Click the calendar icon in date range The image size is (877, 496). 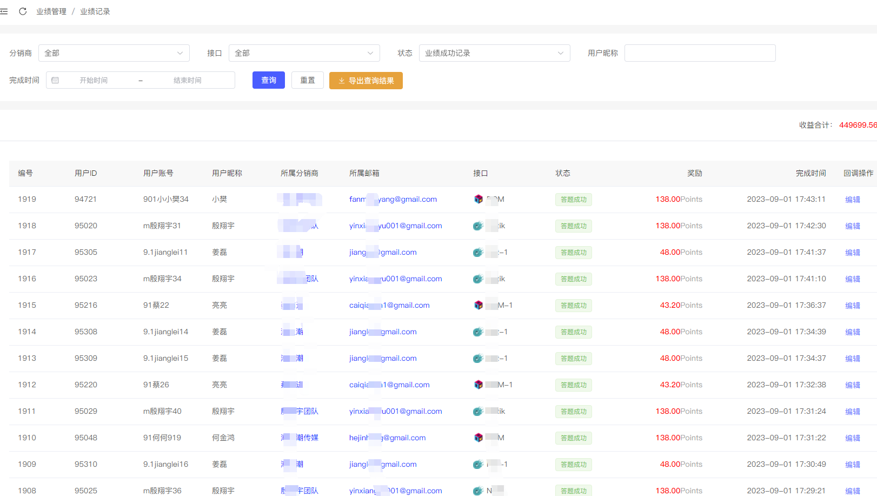(x=55, y=80)
